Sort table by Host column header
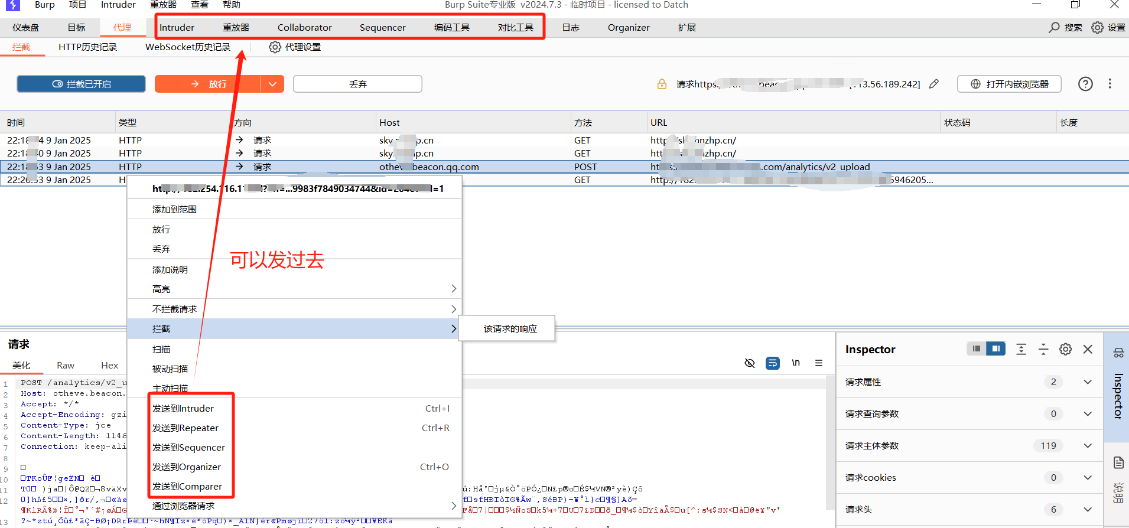The image size is (1129, 528). (473, 122)
